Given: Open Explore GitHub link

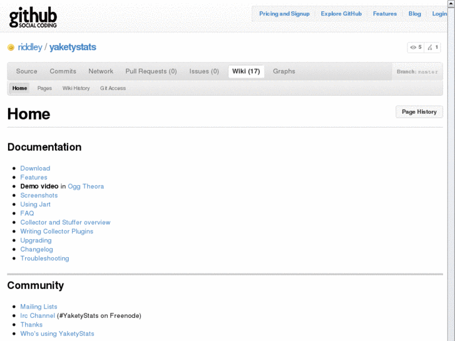Looking at the screenshot, I should (x=341, y=14).
